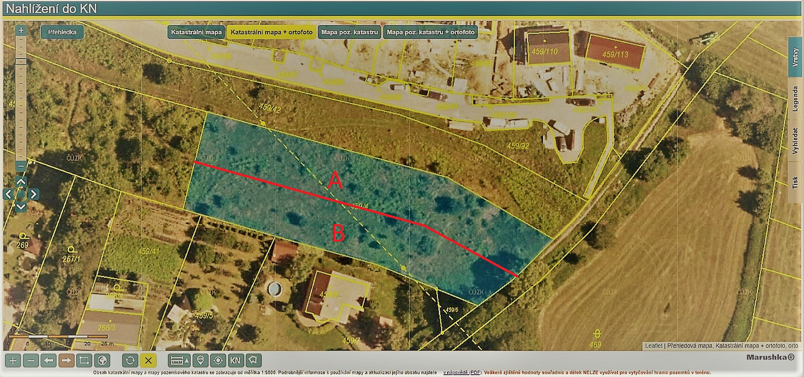Select the zoom-to-rectangle tool

pos(84,361)
